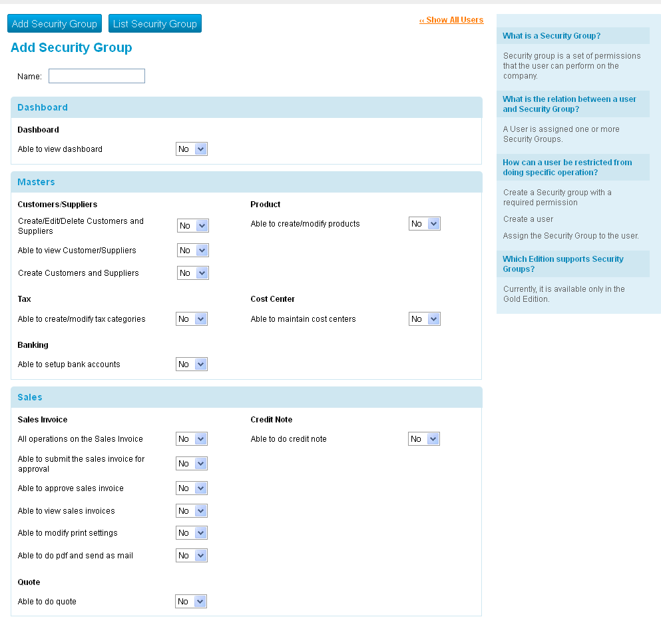
Task: Expand 'submit the sales invoice for approval' dropdown
Action: pyautogui.click(x=192, y=464)
